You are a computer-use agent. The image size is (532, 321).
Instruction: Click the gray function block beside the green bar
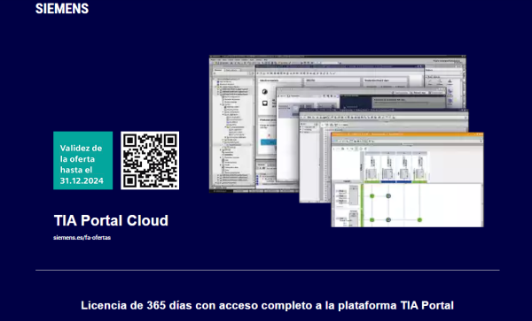[x=353, y=195]
